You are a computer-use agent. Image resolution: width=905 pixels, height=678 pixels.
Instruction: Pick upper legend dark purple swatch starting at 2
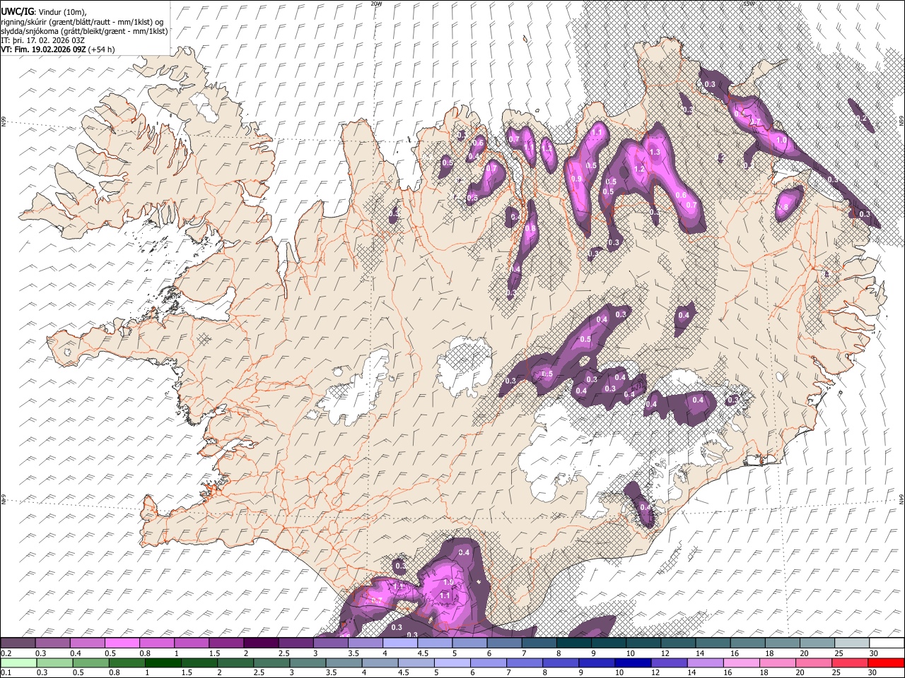[x=261, y=643]
